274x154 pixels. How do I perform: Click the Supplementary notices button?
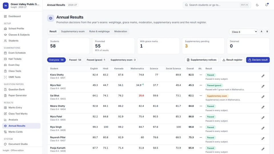point(202,60)
